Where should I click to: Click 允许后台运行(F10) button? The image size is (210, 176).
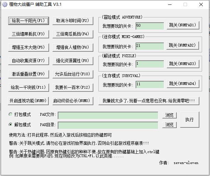pos(73,74)
